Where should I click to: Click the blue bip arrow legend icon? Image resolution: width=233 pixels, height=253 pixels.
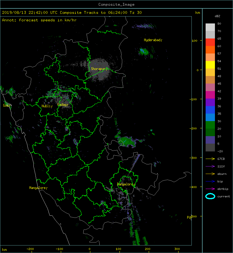point(210,181)
